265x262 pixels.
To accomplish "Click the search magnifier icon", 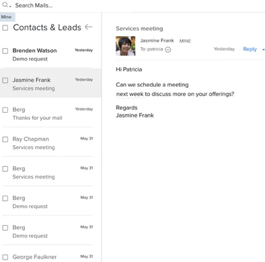I will click(x=5, y=5).
